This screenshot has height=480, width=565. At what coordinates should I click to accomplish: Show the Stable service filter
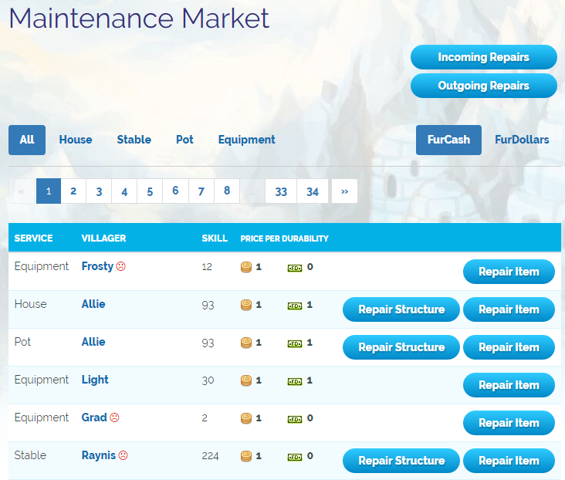[134, 140]
